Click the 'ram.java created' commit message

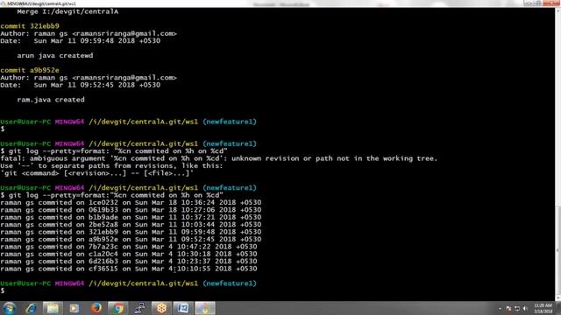(51, 100)
